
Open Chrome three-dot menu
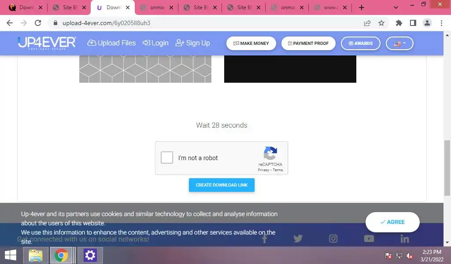pyautogui.click(x=441, y=23)
